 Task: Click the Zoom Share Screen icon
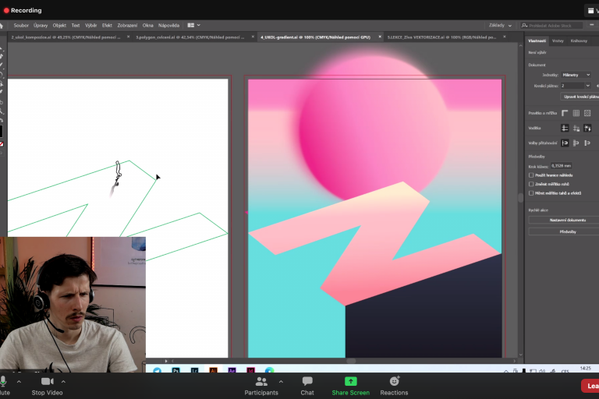350,382
